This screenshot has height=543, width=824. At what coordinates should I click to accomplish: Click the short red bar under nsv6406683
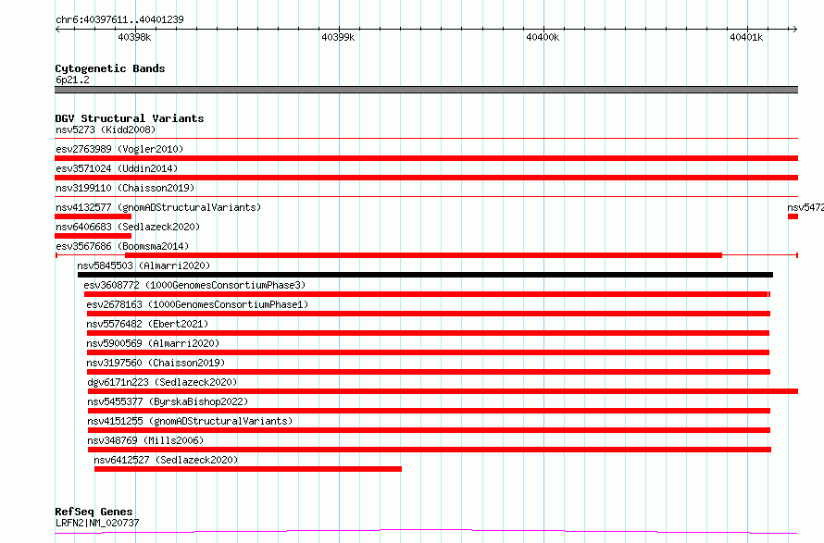pyautogui.click(x=93, y=236)
